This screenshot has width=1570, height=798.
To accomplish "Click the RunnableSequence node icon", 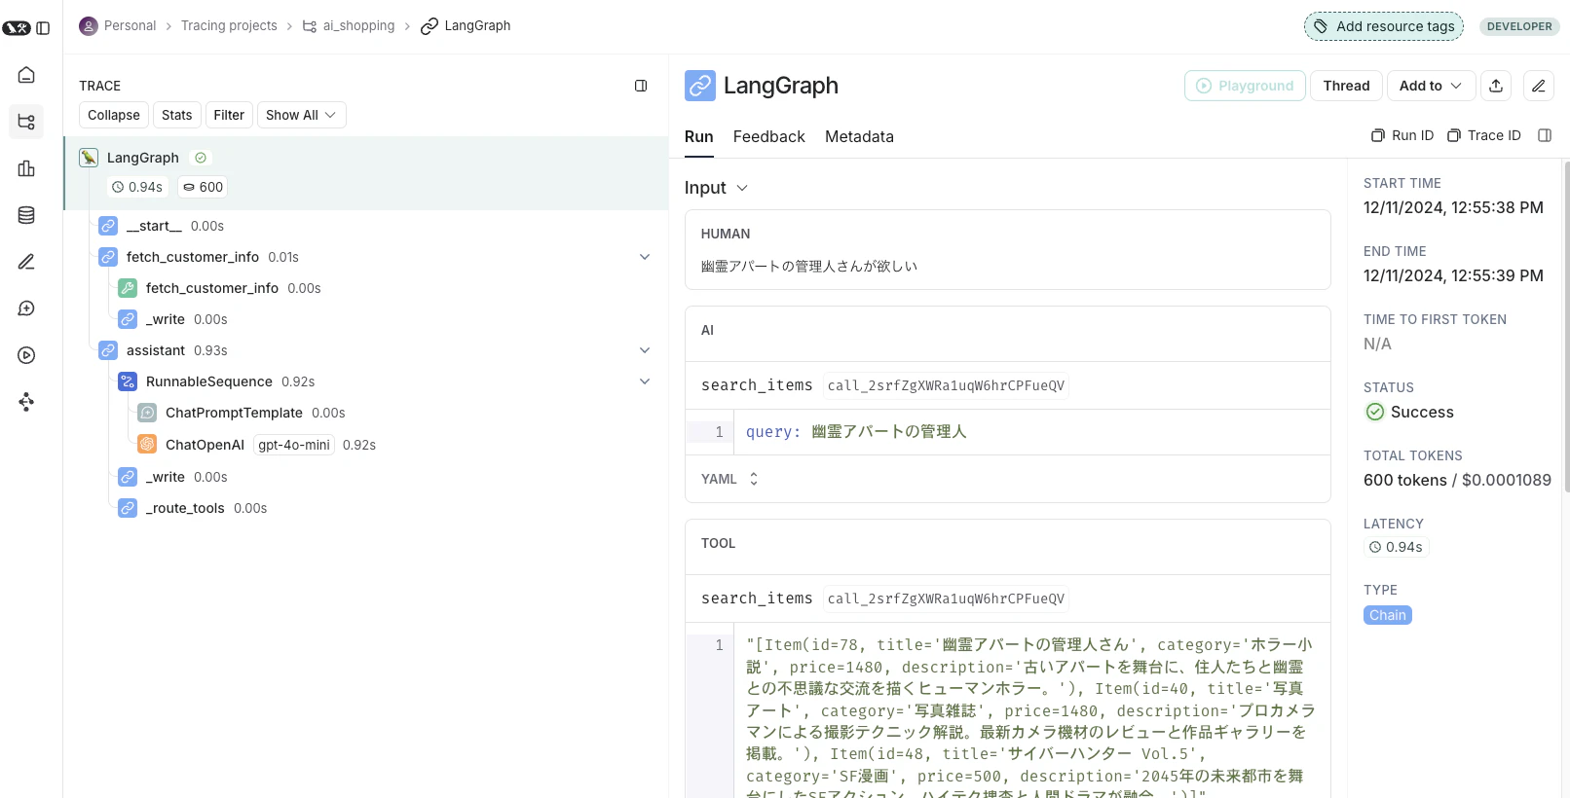I will click(x=128, y=381).
